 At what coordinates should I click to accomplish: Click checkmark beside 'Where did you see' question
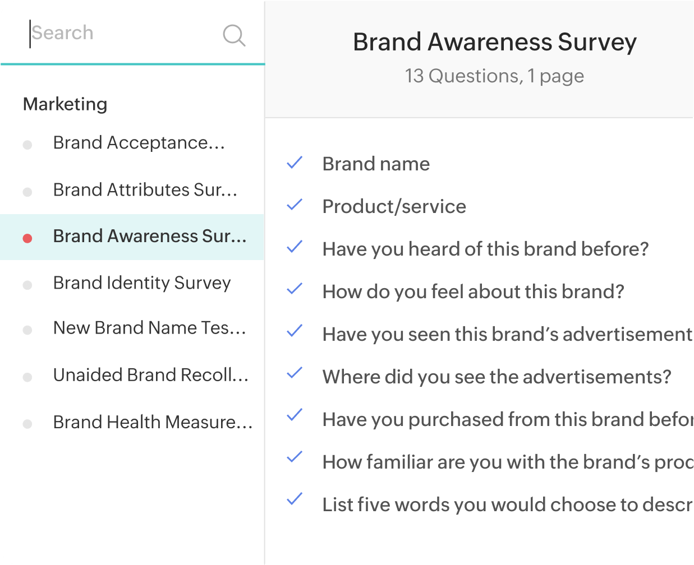295,373
